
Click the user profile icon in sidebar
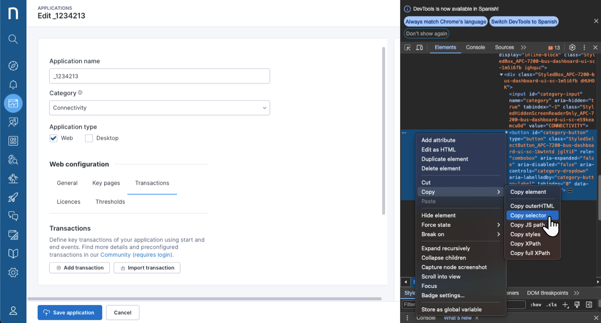[13, 311]
